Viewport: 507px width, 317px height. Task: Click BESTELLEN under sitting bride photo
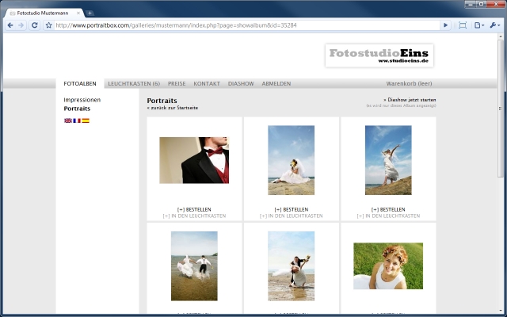[x=291, y=209]
